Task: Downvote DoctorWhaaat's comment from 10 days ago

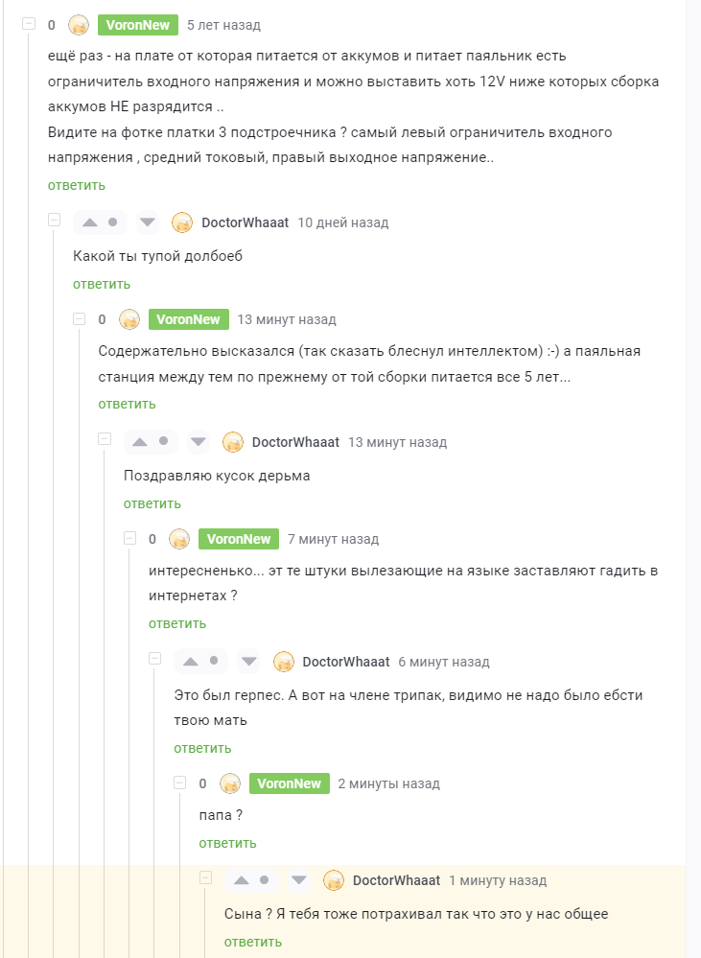Action: (x=148, y=222)
